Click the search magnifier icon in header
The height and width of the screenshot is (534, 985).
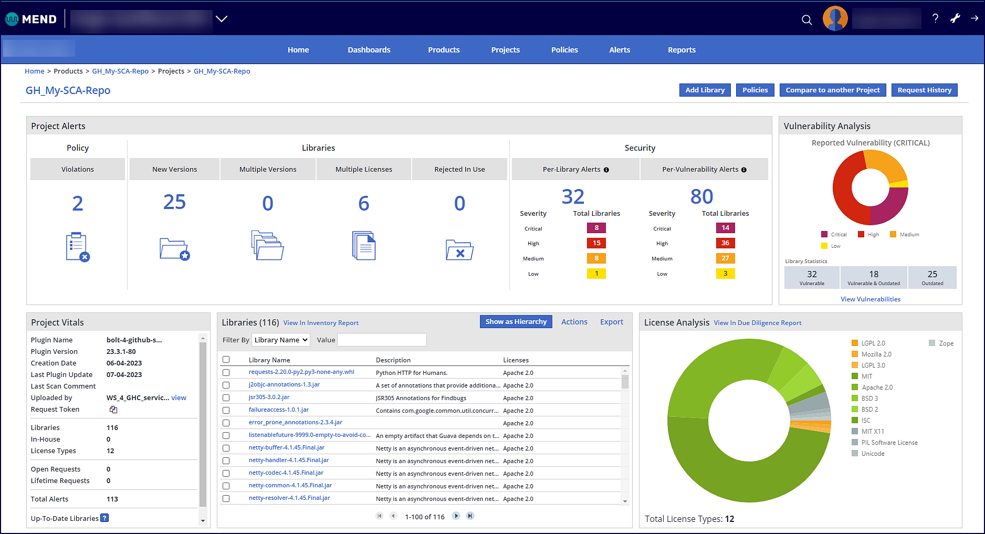806,20
